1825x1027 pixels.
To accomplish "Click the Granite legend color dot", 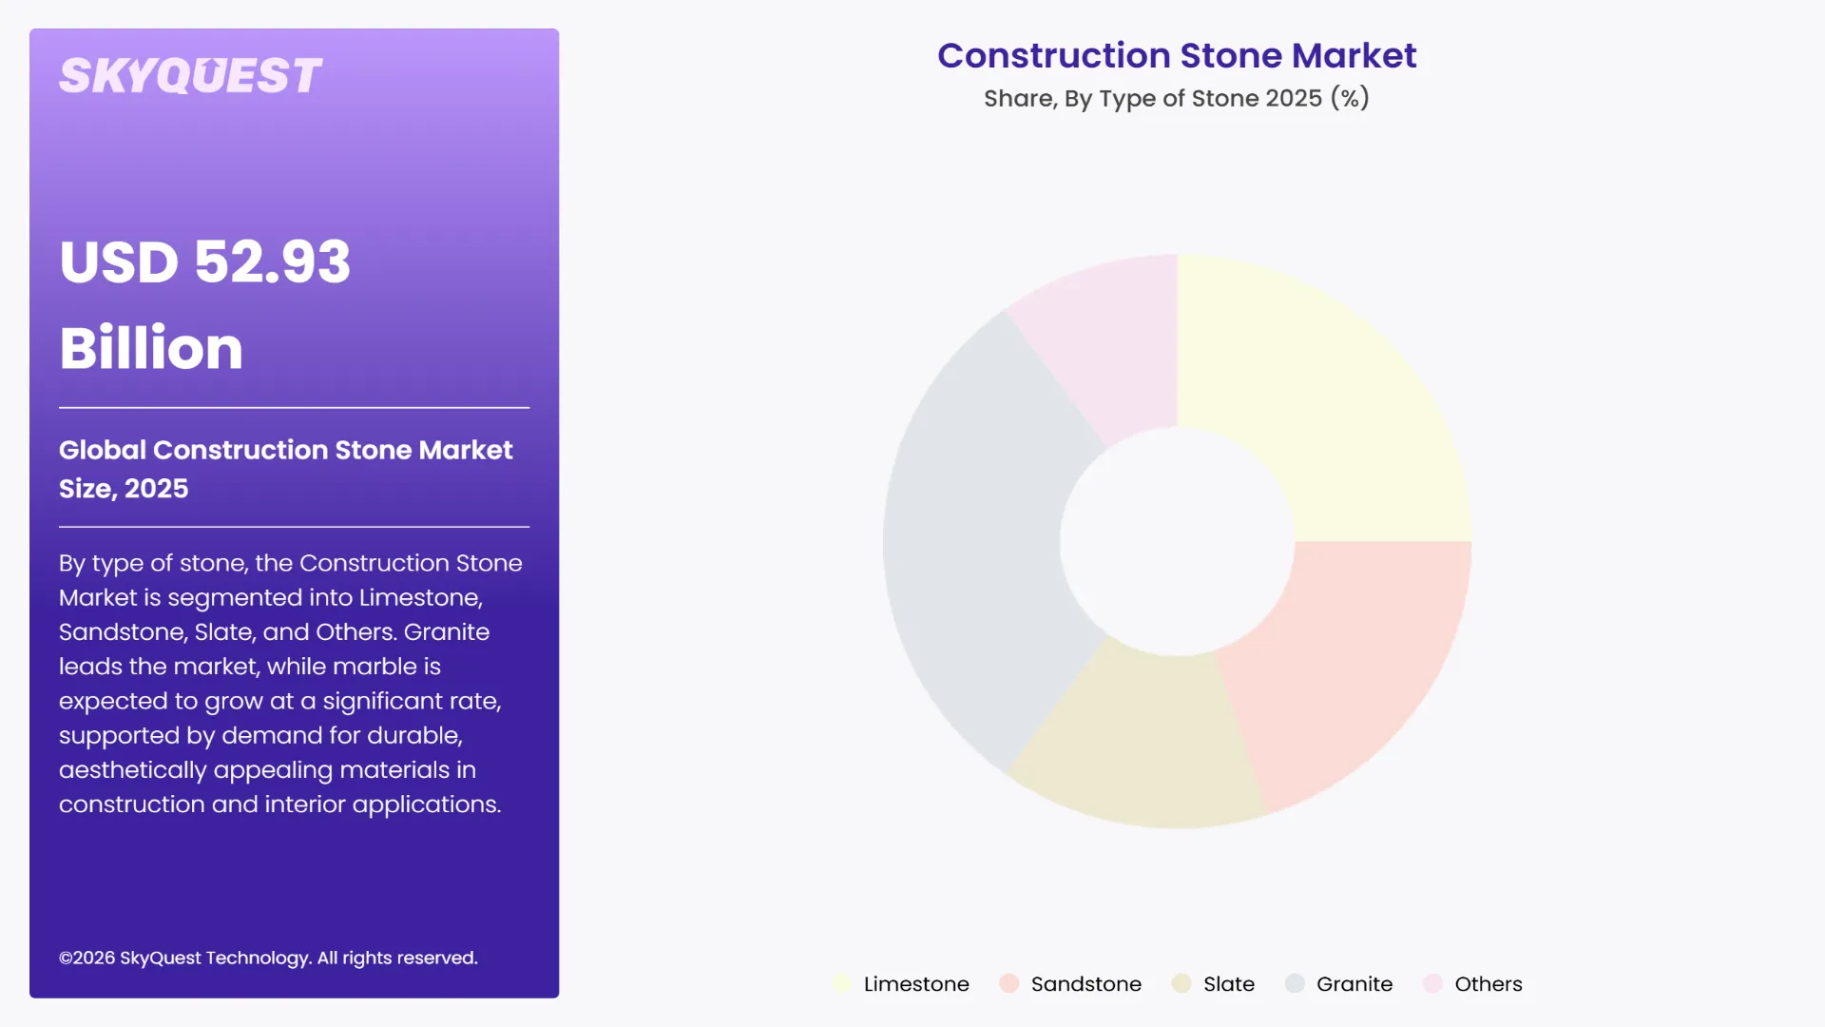I will [x=1295, y=984].
